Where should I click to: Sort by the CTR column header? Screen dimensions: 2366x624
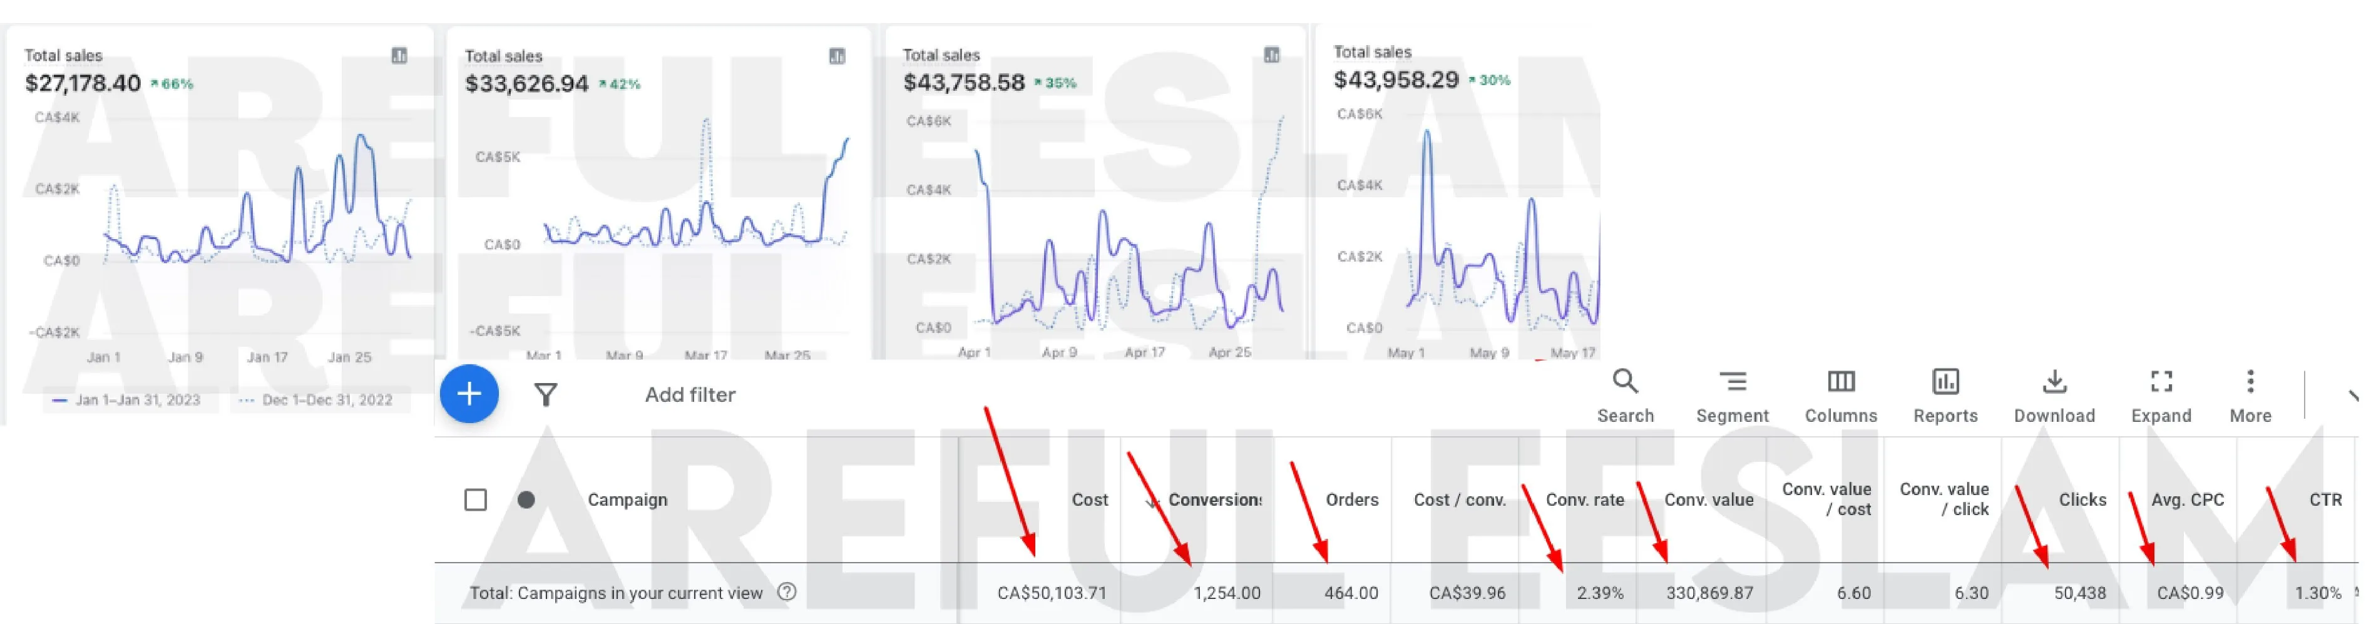click(2325, 500)
